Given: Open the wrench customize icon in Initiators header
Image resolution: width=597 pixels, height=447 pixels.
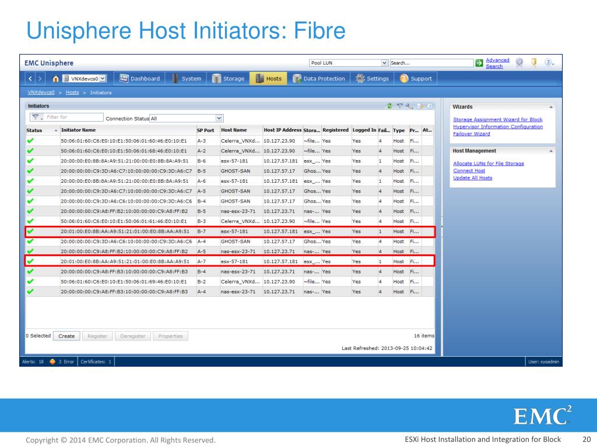Looking at the screenshot, I should 409,106.
